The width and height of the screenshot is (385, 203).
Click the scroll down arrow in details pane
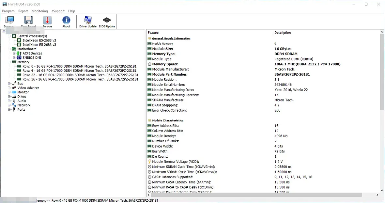pyautogui.click(x=382, y=190)
